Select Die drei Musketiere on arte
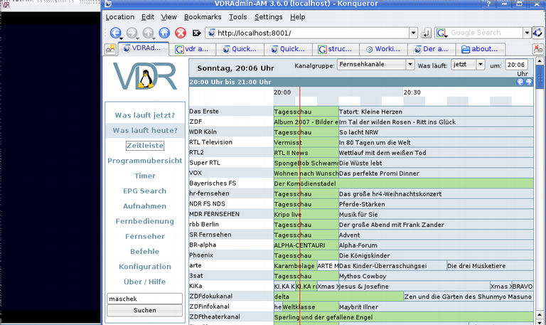This screenshot has width=546, height=325. 476,266
